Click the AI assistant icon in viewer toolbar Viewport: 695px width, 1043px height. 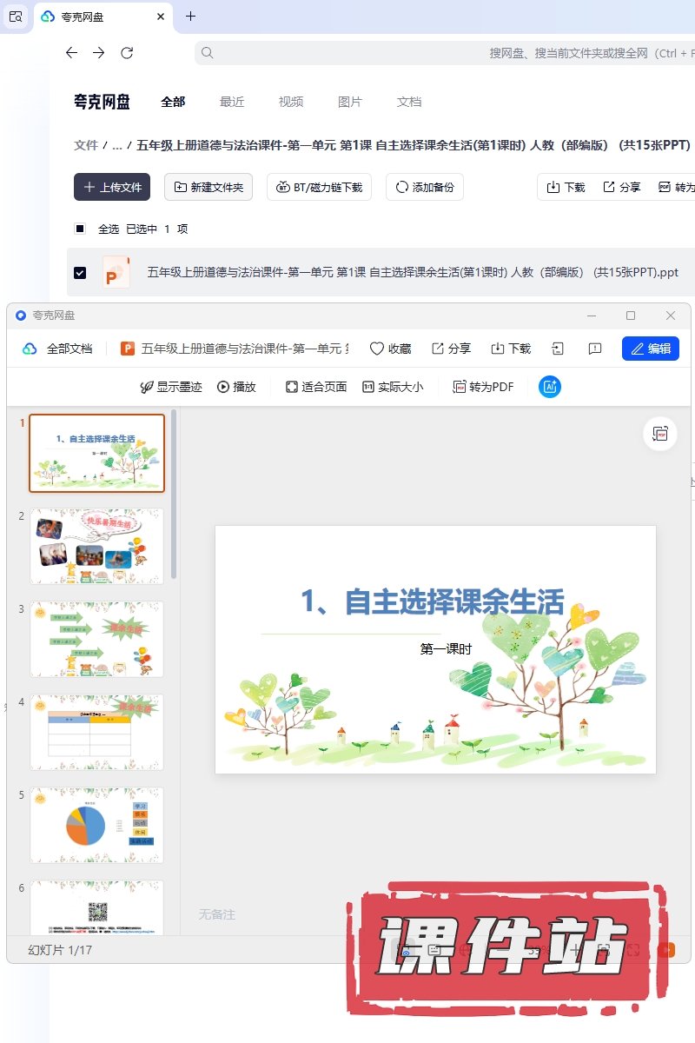pyautogui.click(x=550, y=387)
